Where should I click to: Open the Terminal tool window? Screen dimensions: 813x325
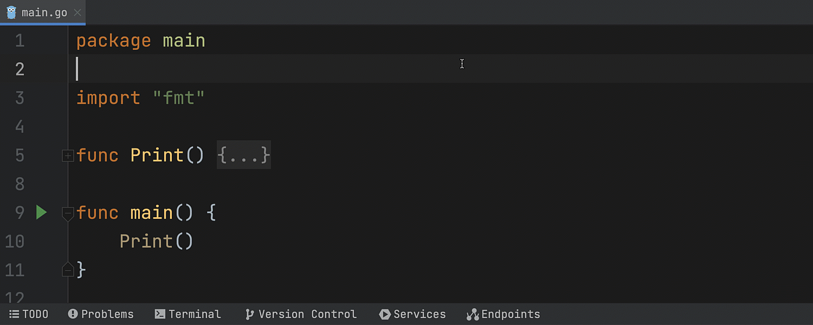coord(188,314)
